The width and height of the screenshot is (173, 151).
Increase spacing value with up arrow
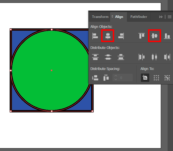pyautogui.click(x=116, y=76)
